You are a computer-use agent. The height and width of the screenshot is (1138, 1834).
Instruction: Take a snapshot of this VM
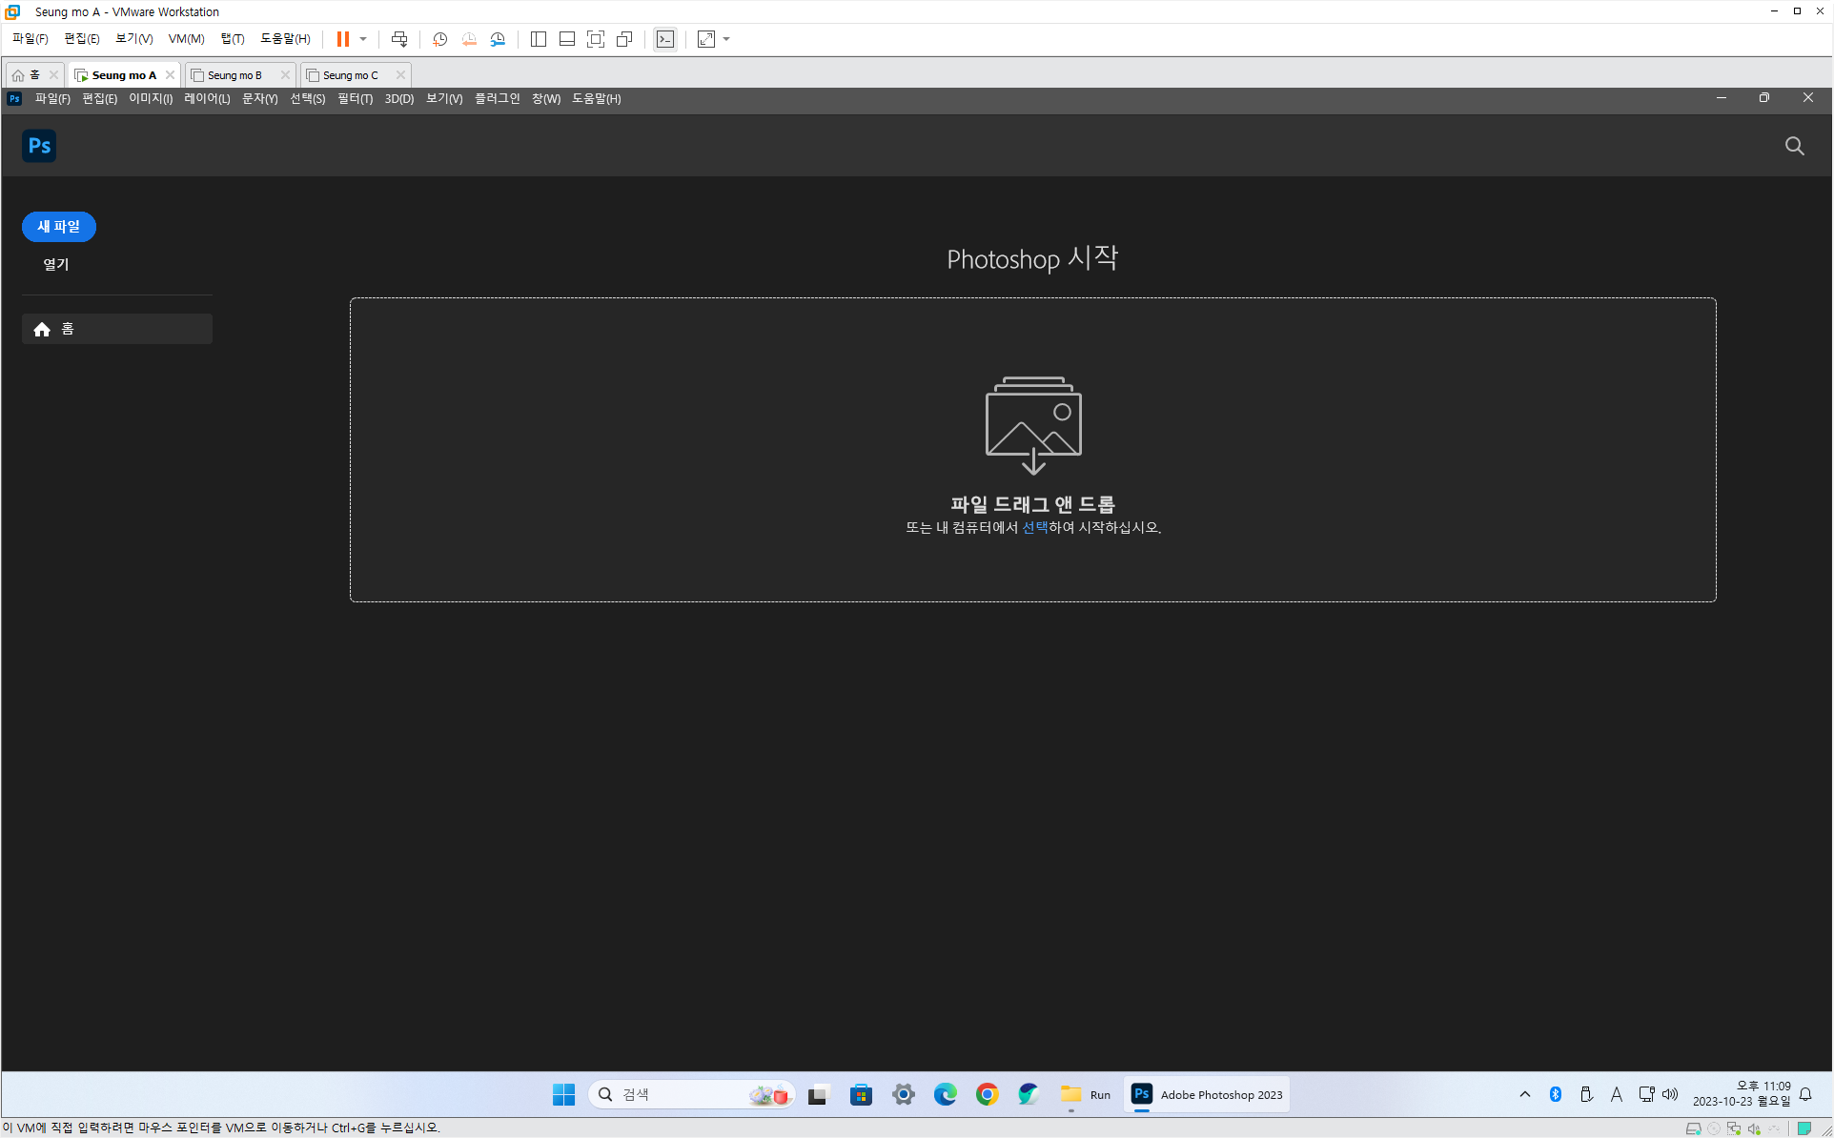click(439, 39)
